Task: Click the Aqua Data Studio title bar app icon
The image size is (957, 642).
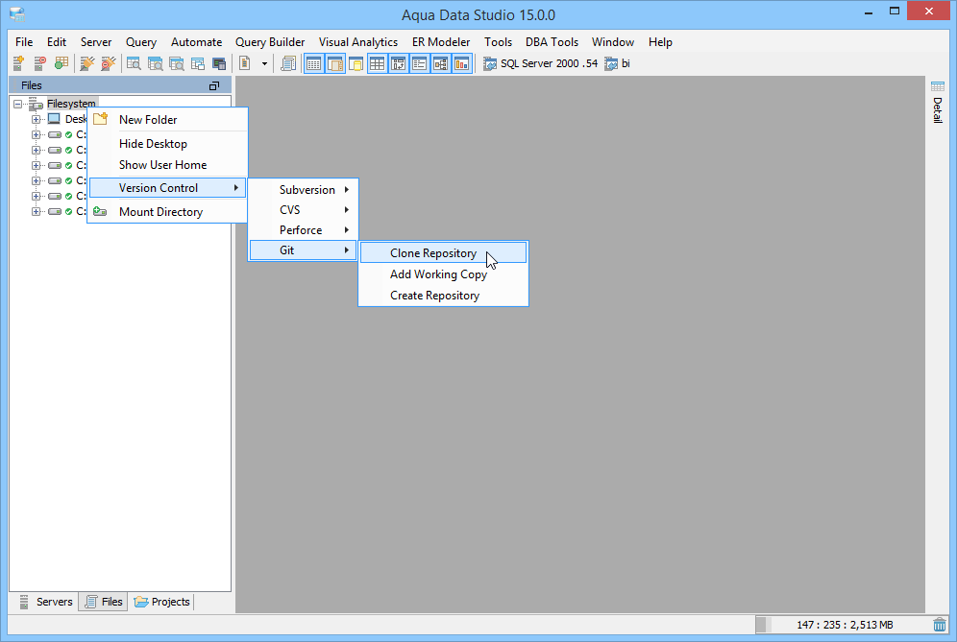Action: pos(17,14)
